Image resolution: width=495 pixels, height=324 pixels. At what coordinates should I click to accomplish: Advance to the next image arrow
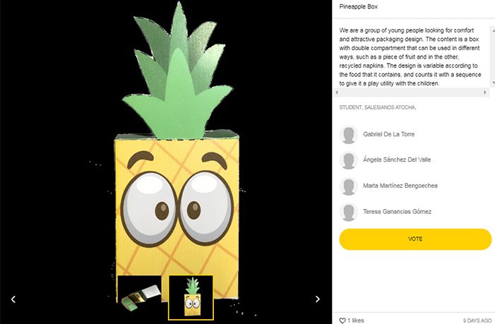(x=318, y=299)
